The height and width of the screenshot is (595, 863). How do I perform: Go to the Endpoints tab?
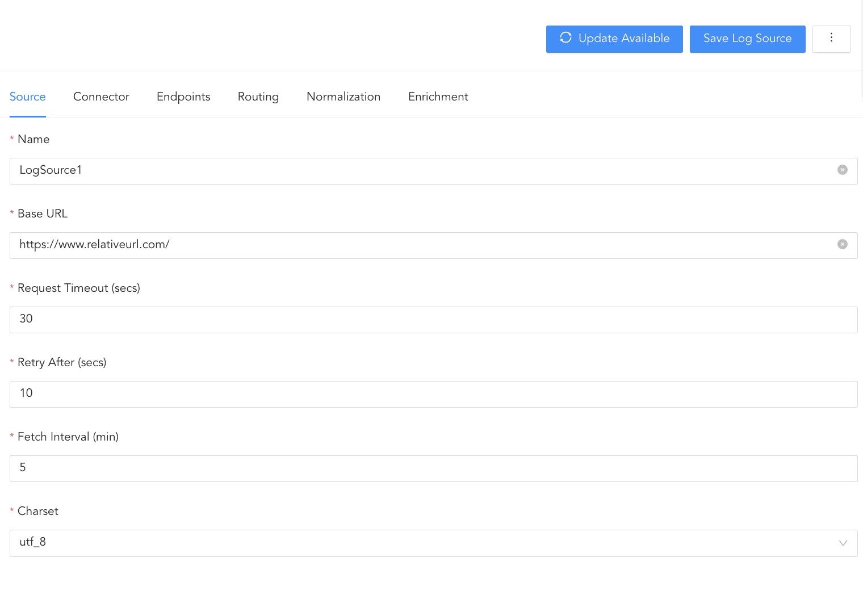(x=183, y=97)
